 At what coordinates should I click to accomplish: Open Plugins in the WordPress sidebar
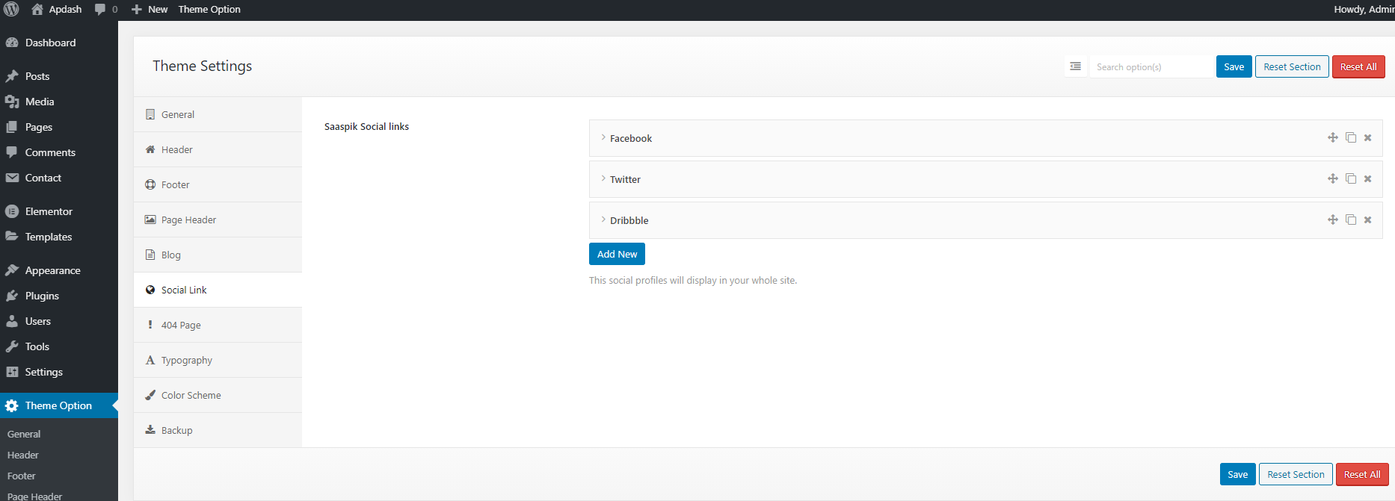42,296
